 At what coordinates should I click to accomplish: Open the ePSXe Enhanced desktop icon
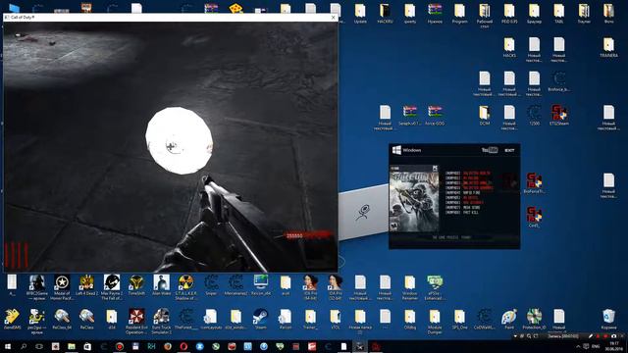coord(434,287)
